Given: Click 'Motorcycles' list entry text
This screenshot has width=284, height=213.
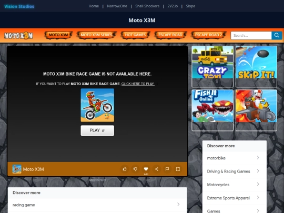Looking at the screenshot, I should coord(218,185).
